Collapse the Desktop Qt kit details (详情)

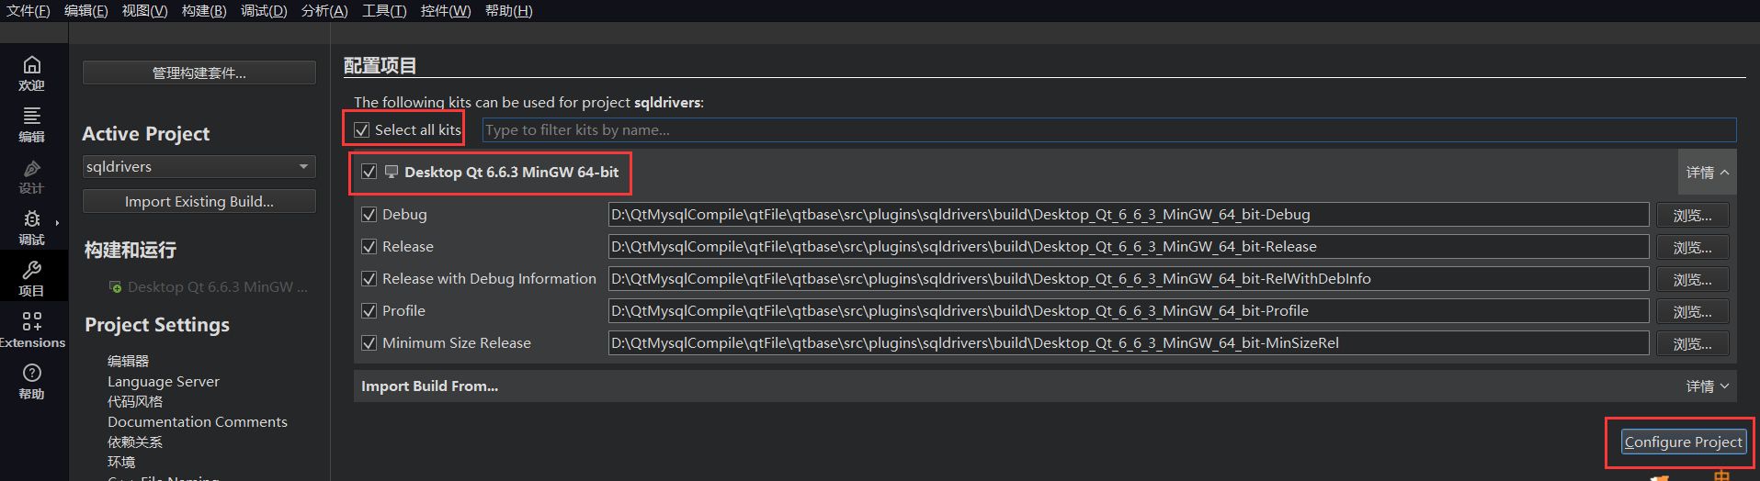point(1707,173)
